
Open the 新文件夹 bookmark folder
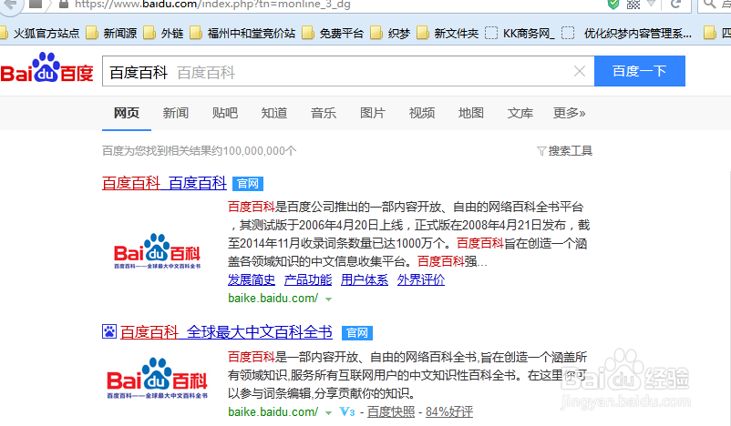448,33
